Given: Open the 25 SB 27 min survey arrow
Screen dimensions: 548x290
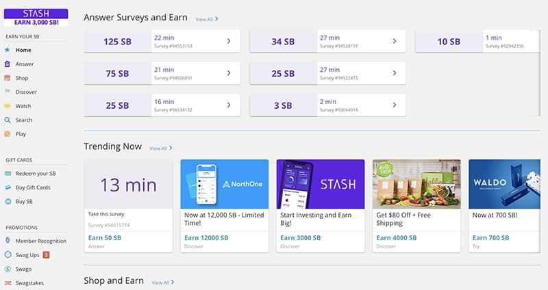Looking at the screenshot, I should point(395,73).
